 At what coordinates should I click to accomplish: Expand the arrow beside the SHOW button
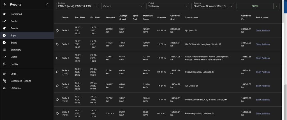[x=276, y=6]
